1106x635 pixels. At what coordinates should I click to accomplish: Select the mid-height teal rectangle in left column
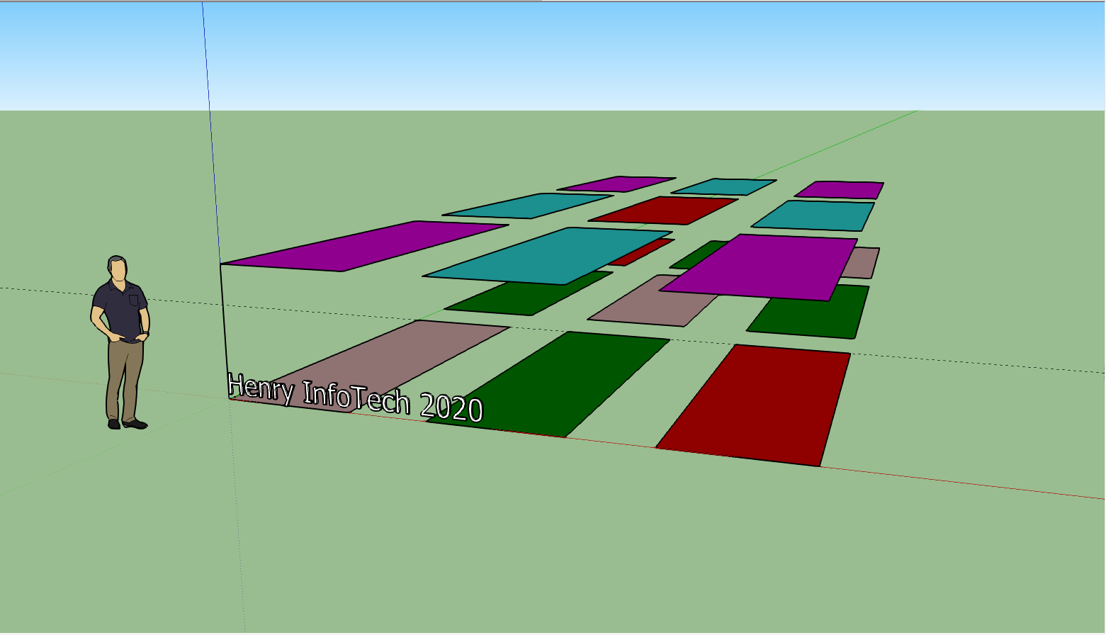[527, 206]
